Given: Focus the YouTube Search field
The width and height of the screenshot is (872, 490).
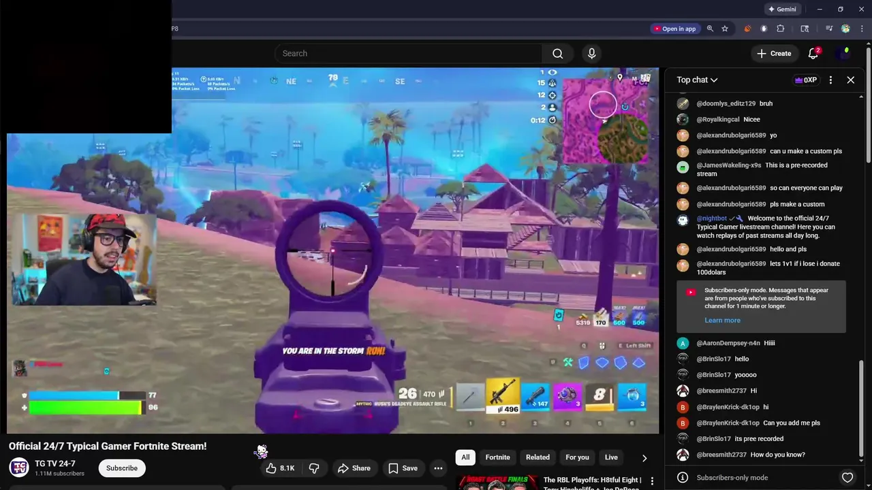Looking at the screenshot, I should 409,54.
